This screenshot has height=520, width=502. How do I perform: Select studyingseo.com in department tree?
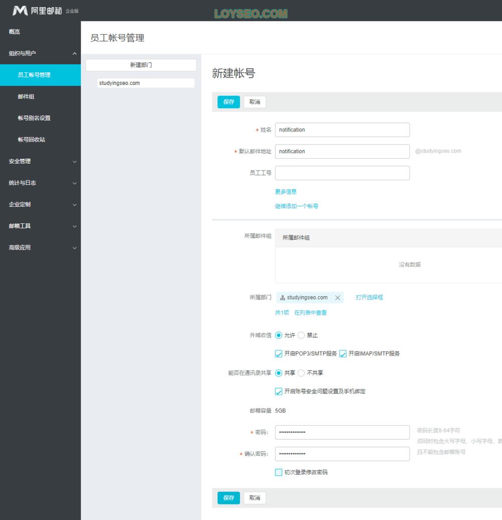pyautogui.click(x=146, y=83)
